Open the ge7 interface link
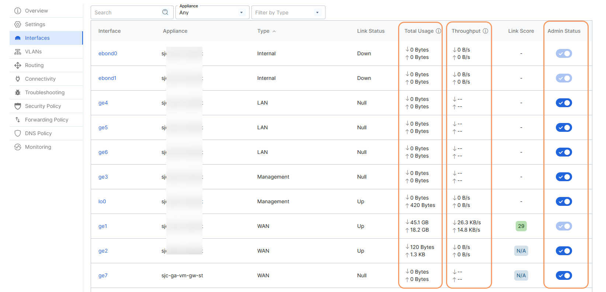This screenshot has height=292, width=606. (x=103, y=275)
